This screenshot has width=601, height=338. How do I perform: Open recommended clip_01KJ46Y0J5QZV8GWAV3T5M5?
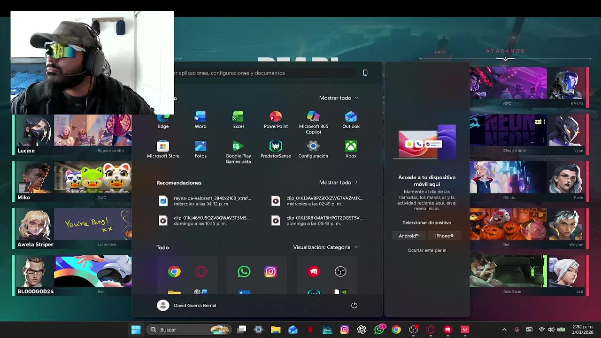tap(205, 221)
